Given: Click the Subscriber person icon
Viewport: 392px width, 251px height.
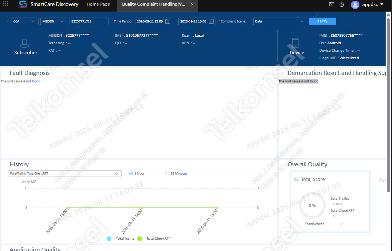Looking at the screenshot, I should (24, 43).
